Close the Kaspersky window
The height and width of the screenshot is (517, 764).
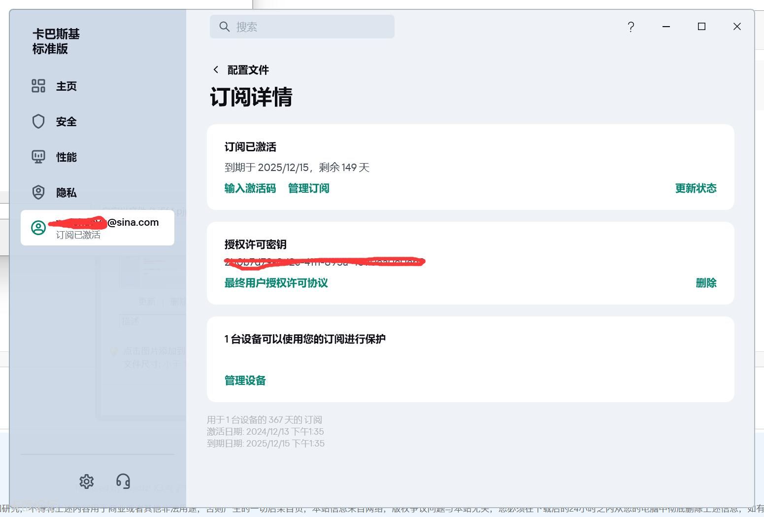pos(737,27)
